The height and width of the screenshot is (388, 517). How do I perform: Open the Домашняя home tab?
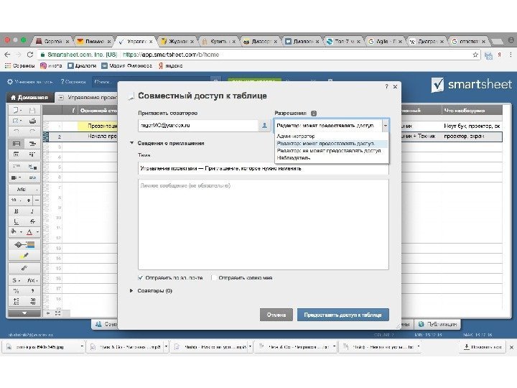(29, 97)
